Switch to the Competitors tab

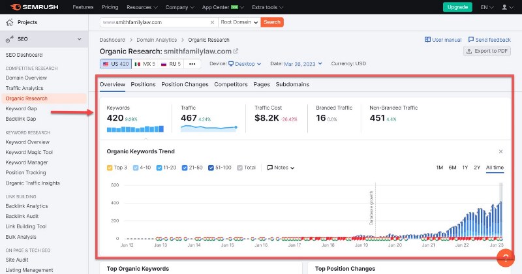point(231,85)
